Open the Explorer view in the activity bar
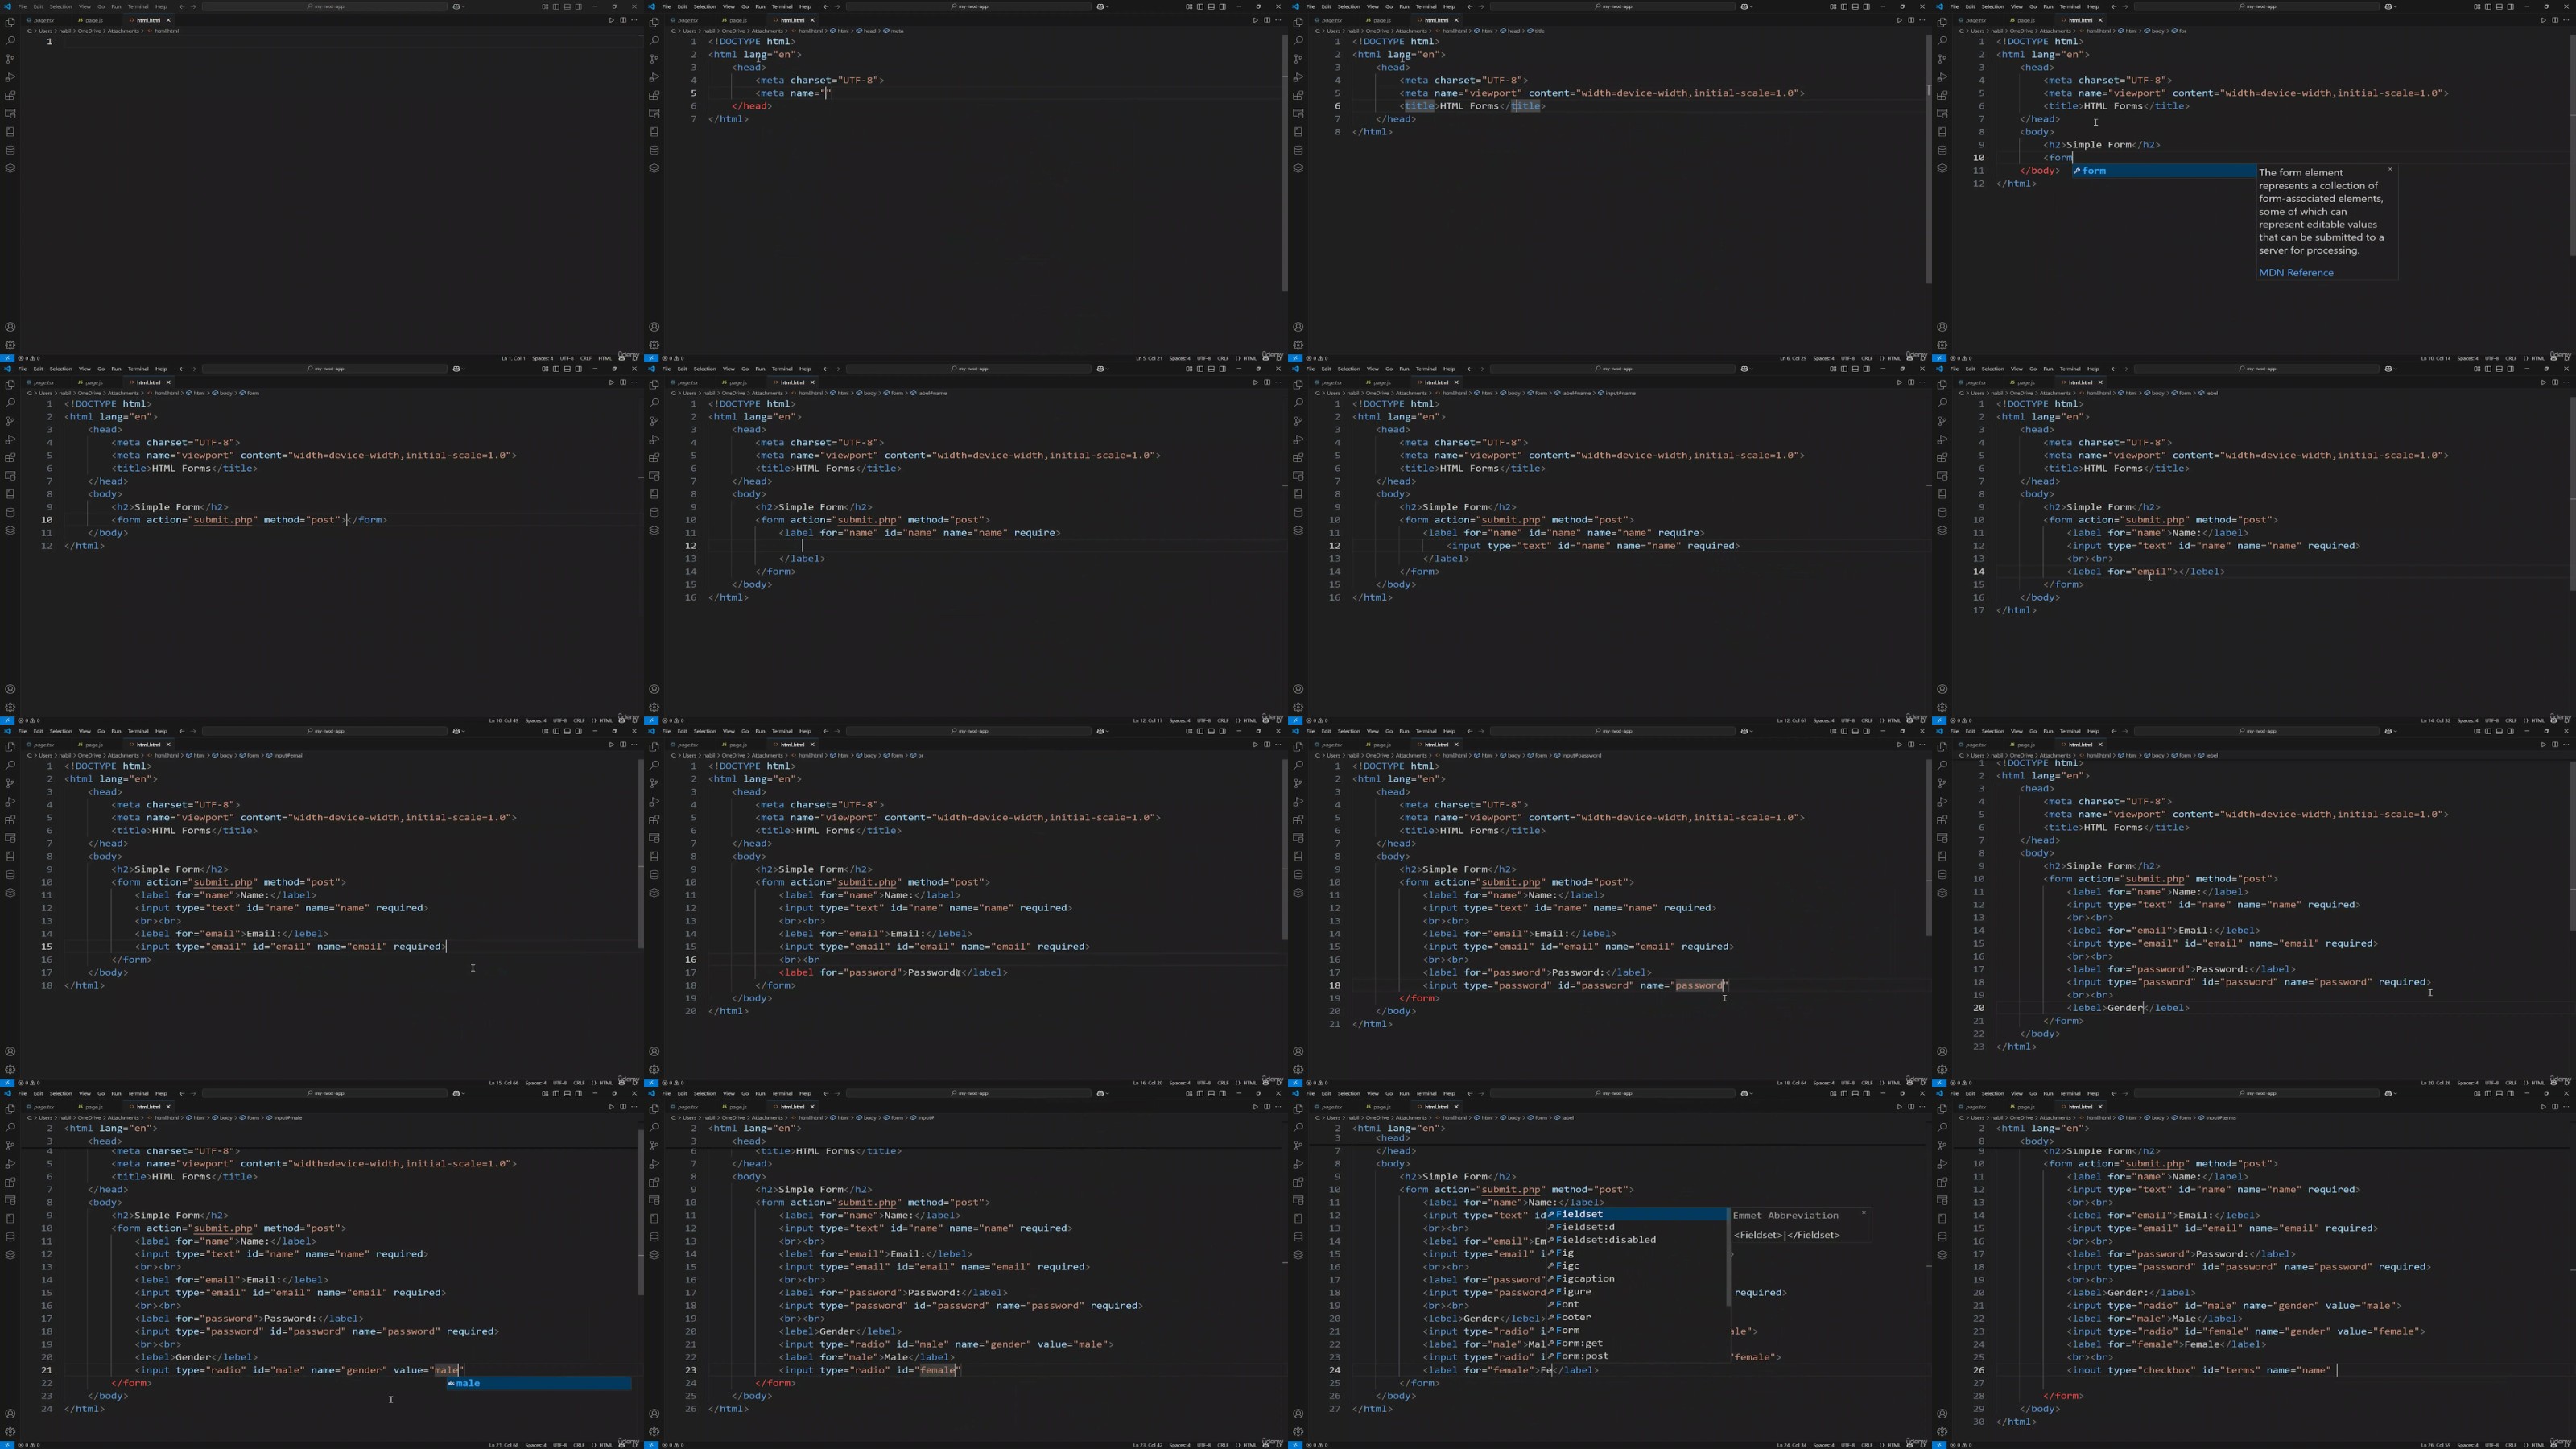This screenshot has height=1449, width=2576. [10, 24]
